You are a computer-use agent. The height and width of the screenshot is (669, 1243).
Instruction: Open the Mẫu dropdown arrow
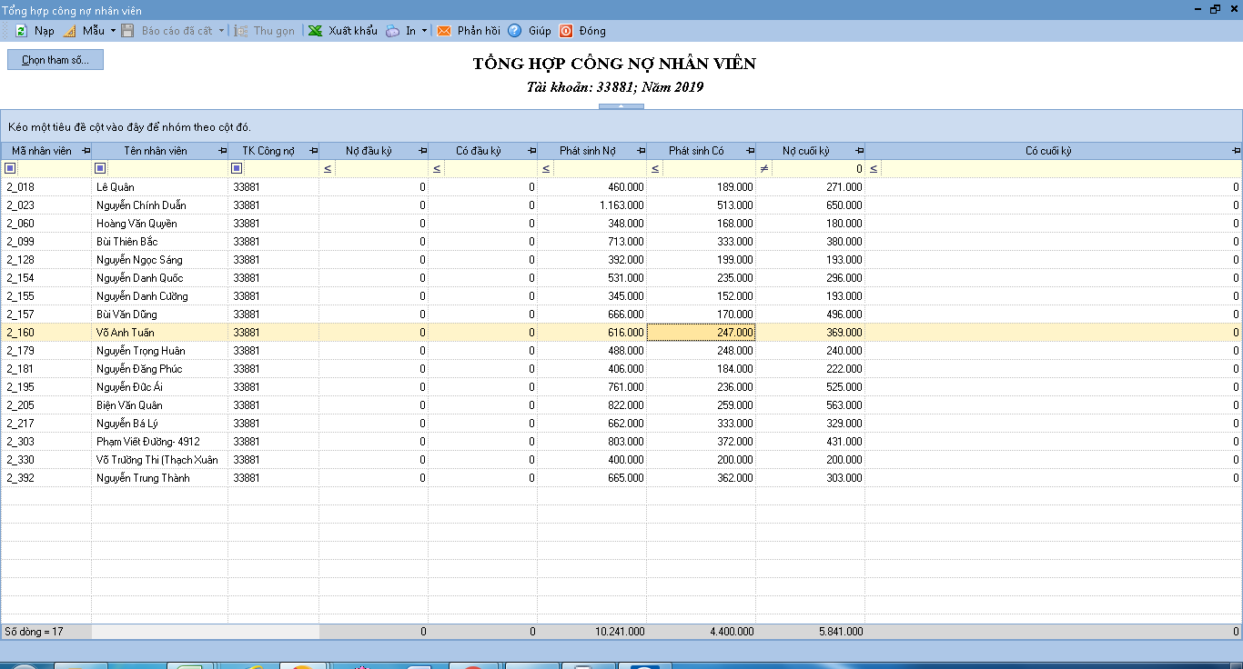113,31
